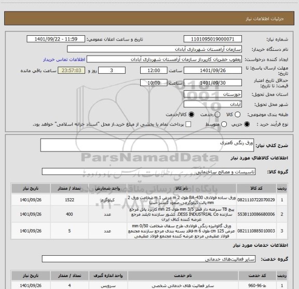This screenshot has height=289, width=299.
Task: Click the general description box ورق رنگی 6متری
Action: (x=147, y=145)
